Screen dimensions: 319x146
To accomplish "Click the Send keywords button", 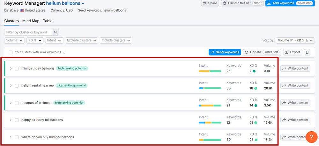I will 225,52.
